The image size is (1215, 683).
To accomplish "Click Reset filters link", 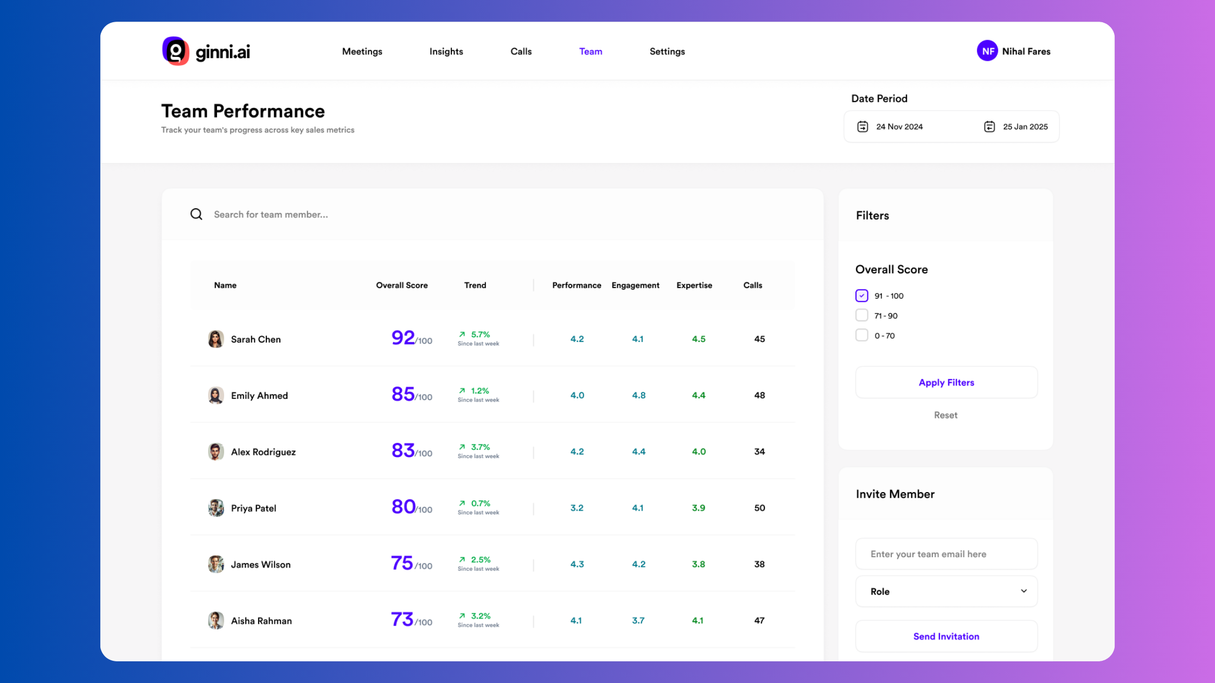I will click(946, 415).
